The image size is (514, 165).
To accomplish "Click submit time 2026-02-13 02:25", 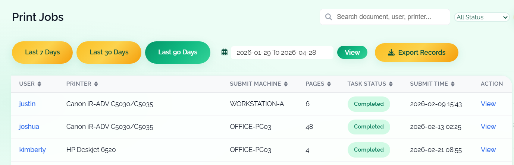I will coord(436,127).
